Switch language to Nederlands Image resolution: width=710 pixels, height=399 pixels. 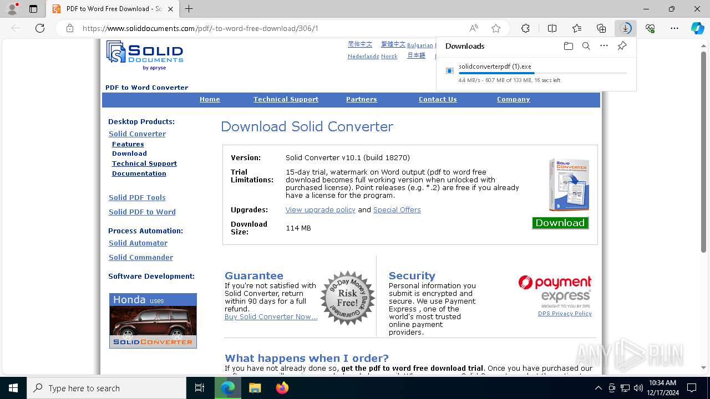[363, 56]
